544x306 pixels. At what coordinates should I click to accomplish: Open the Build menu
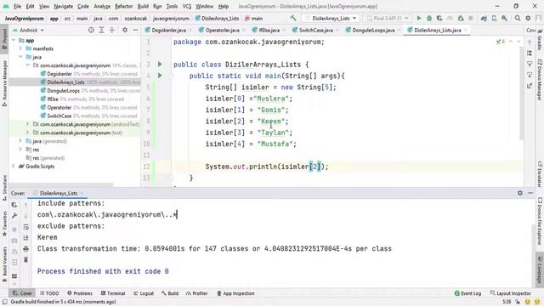pyautogui.click(x=143, y=6)
